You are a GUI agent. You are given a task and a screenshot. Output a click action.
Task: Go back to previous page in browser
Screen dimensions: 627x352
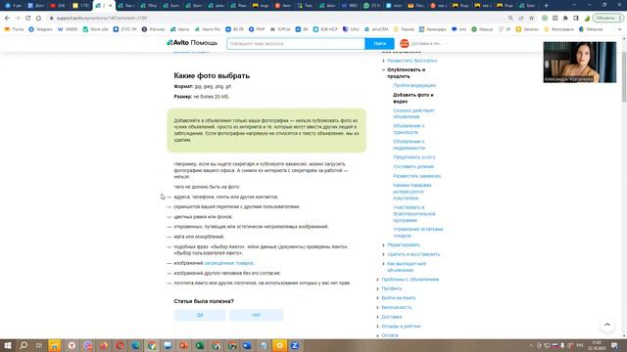7,18
